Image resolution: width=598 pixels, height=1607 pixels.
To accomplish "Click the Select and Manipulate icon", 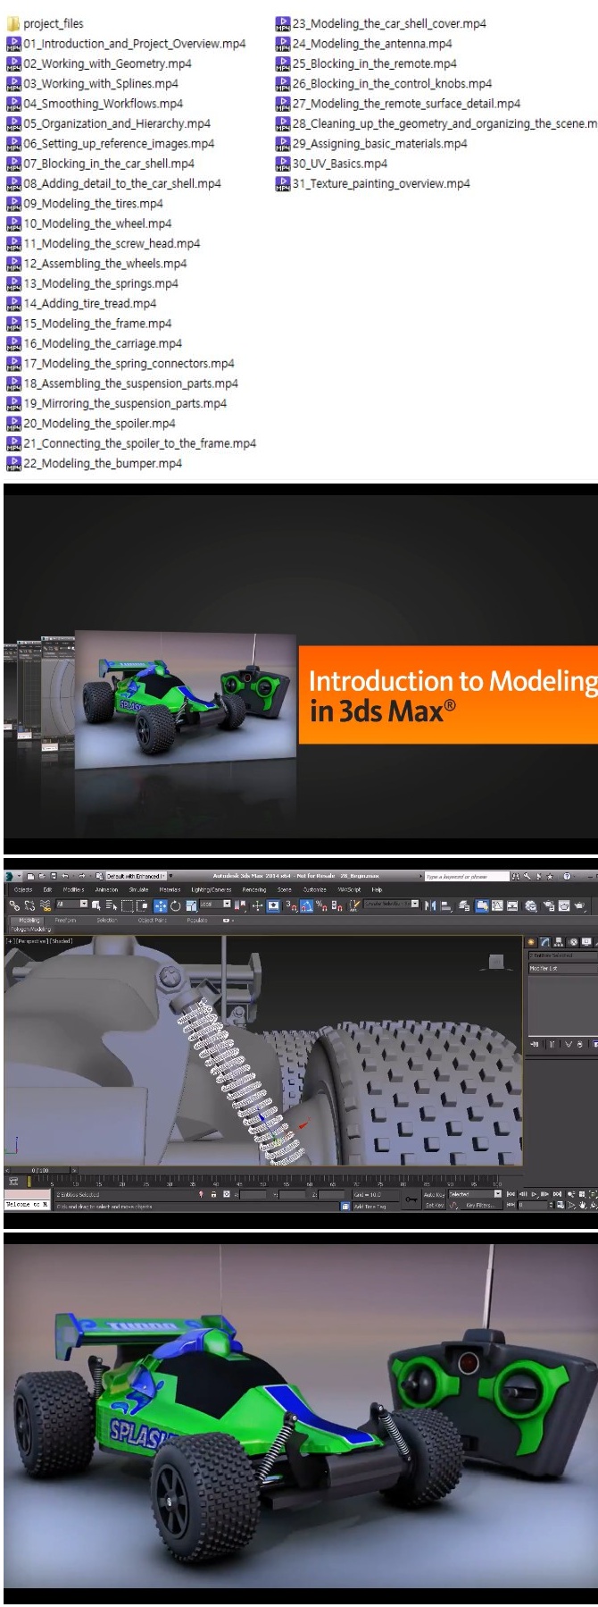I will 257,905.
